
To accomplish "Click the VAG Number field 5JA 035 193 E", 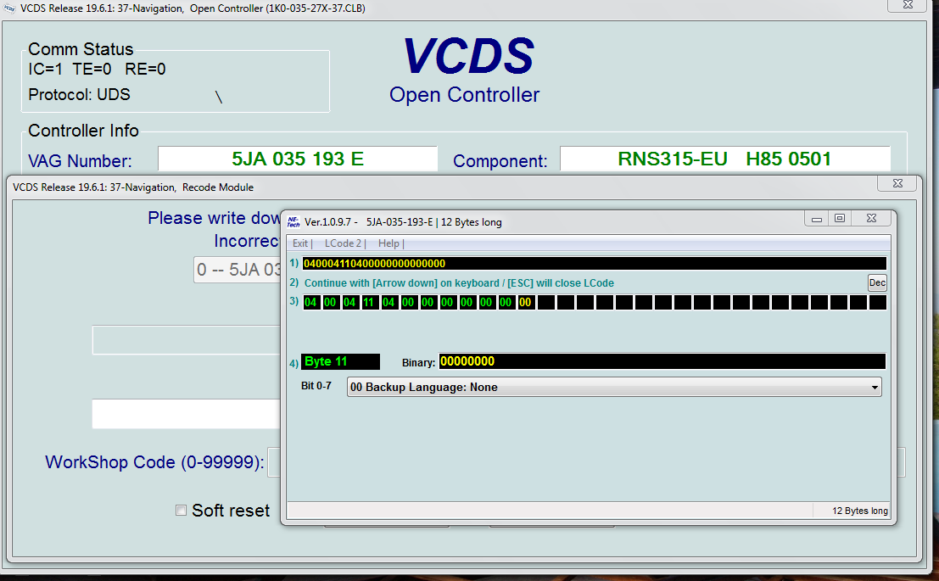I will pos(298,159).
